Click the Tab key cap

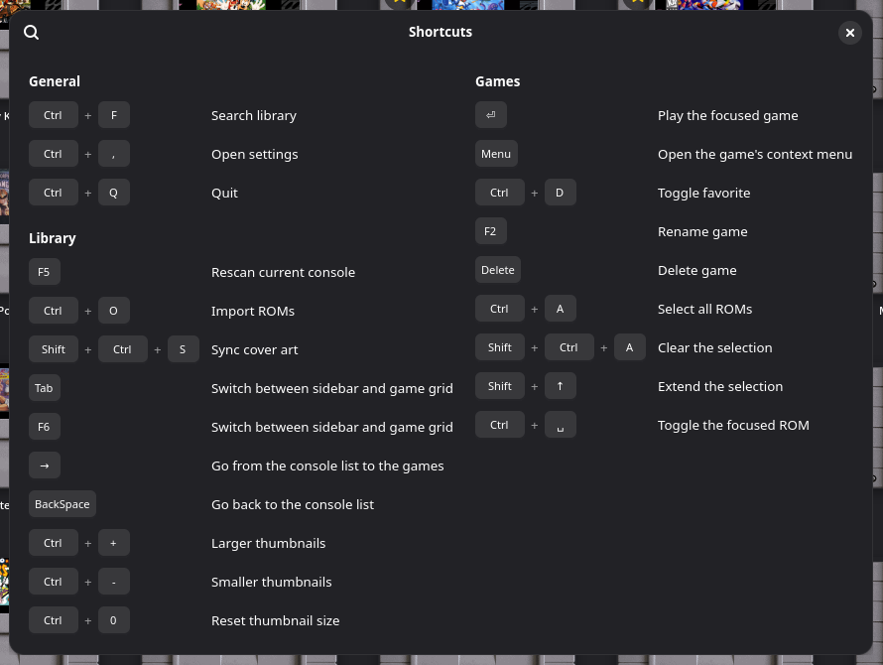click(45, 388)
